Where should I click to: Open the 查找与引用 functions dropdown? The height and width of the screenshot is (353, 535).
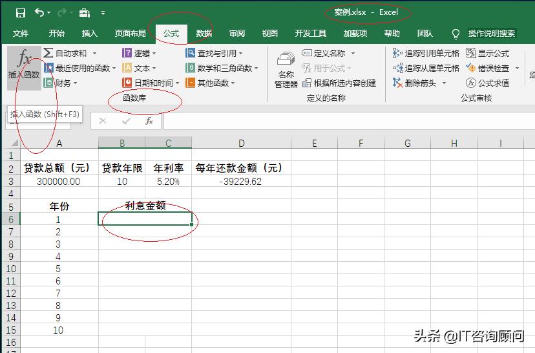pyautogui.click(x=215, y=53)
